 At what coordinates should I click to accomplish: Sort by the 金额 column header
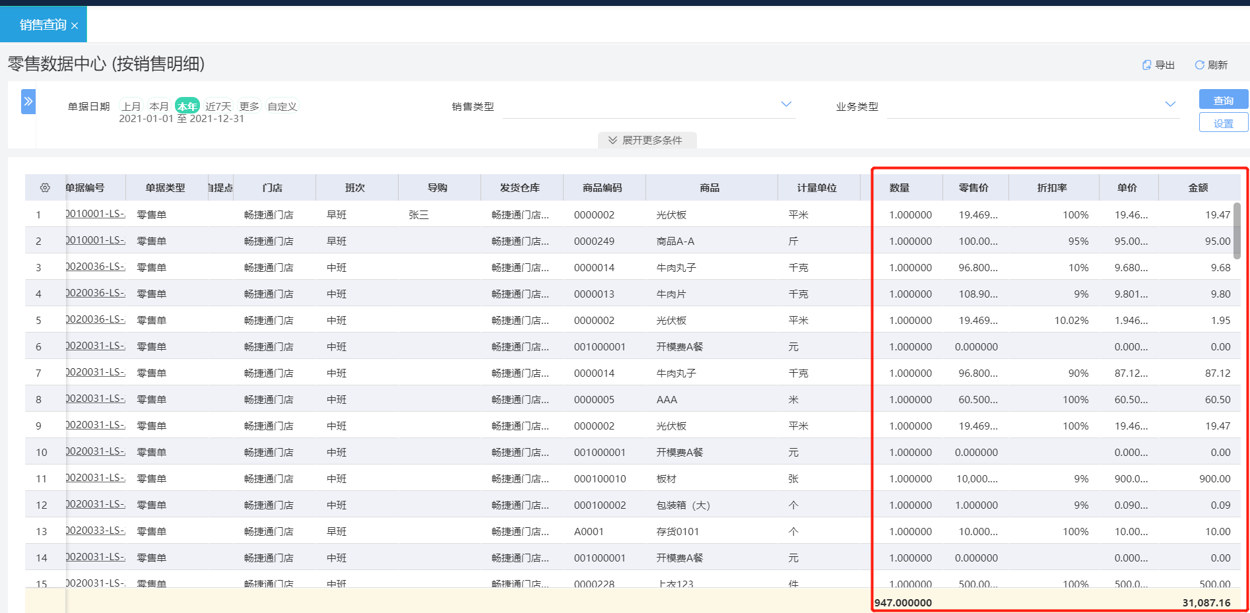(1198, 187)
